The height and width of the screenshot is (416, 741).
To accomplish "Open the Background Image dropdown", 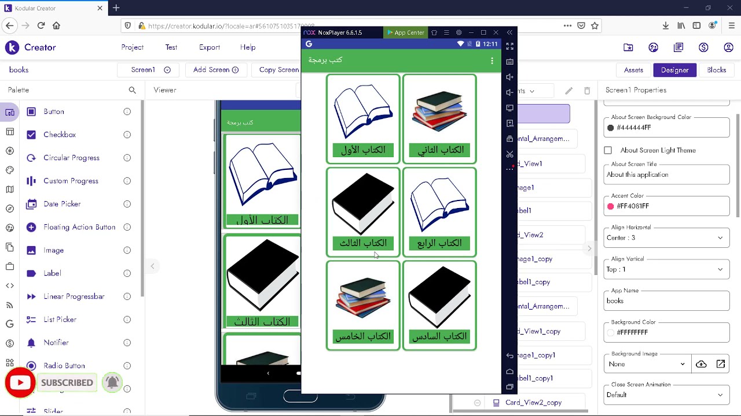I will click(647, 364).
